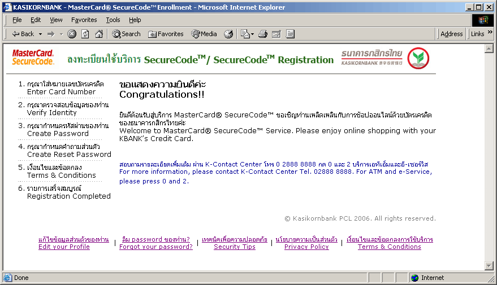
Task: Click the Windows flag throbber icon
Action: (483, 20)
